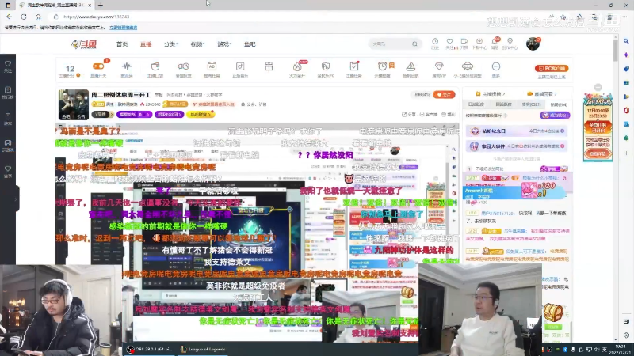Click the orange PC客户端 button
The height and width of the screenshot is (356, 634).
pyautogui.click(x=552, y=68)
